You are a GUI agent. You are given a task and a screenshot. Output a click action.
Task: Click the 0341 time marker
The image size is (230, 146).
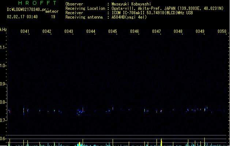pyautogui.click(x=25, y=31)
